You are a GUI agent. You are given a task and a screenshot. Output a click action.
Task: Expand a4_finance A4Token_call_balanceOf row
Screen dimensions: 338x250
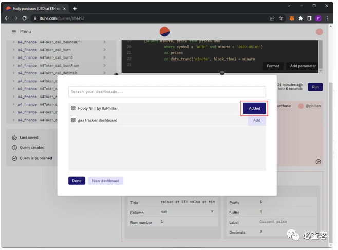[14, 42]
